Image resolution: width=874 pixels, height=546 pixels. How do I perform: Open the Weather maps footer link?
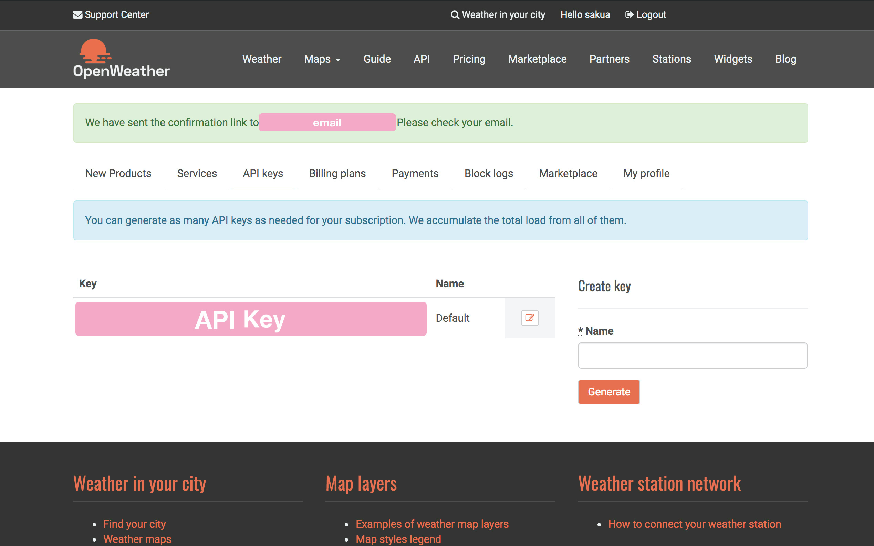click(137, 539)
